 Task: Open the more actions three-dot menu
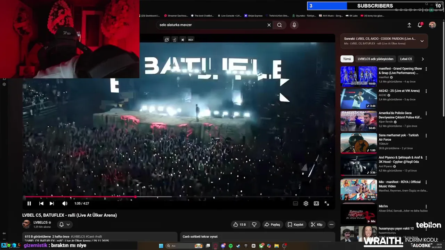coord(331,225)
